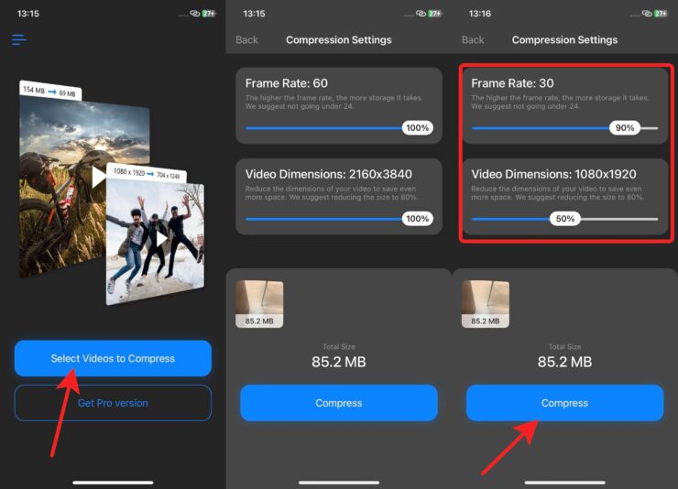Tap play icon on the jumping friends video
Image resolution: width=678 pixels, height=489 pixels.
pos(160,240)
